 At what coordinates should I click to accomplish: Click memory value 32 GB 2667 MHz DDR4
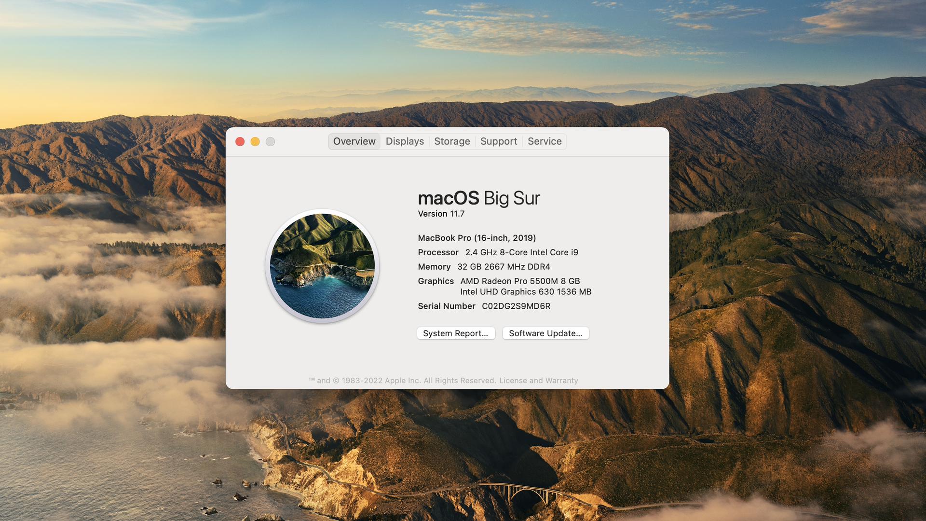pos(504,267)
